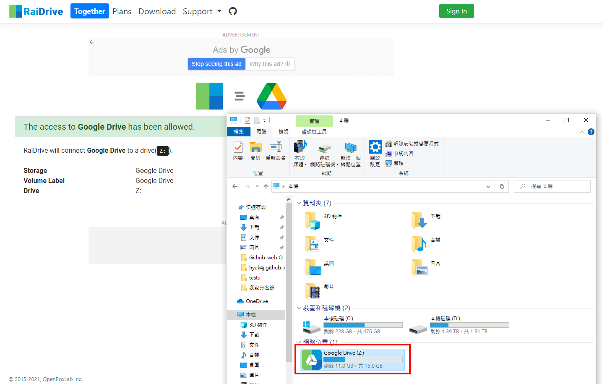
Task: Open the 下載 folder in the main pane
Action: (426, 221)
